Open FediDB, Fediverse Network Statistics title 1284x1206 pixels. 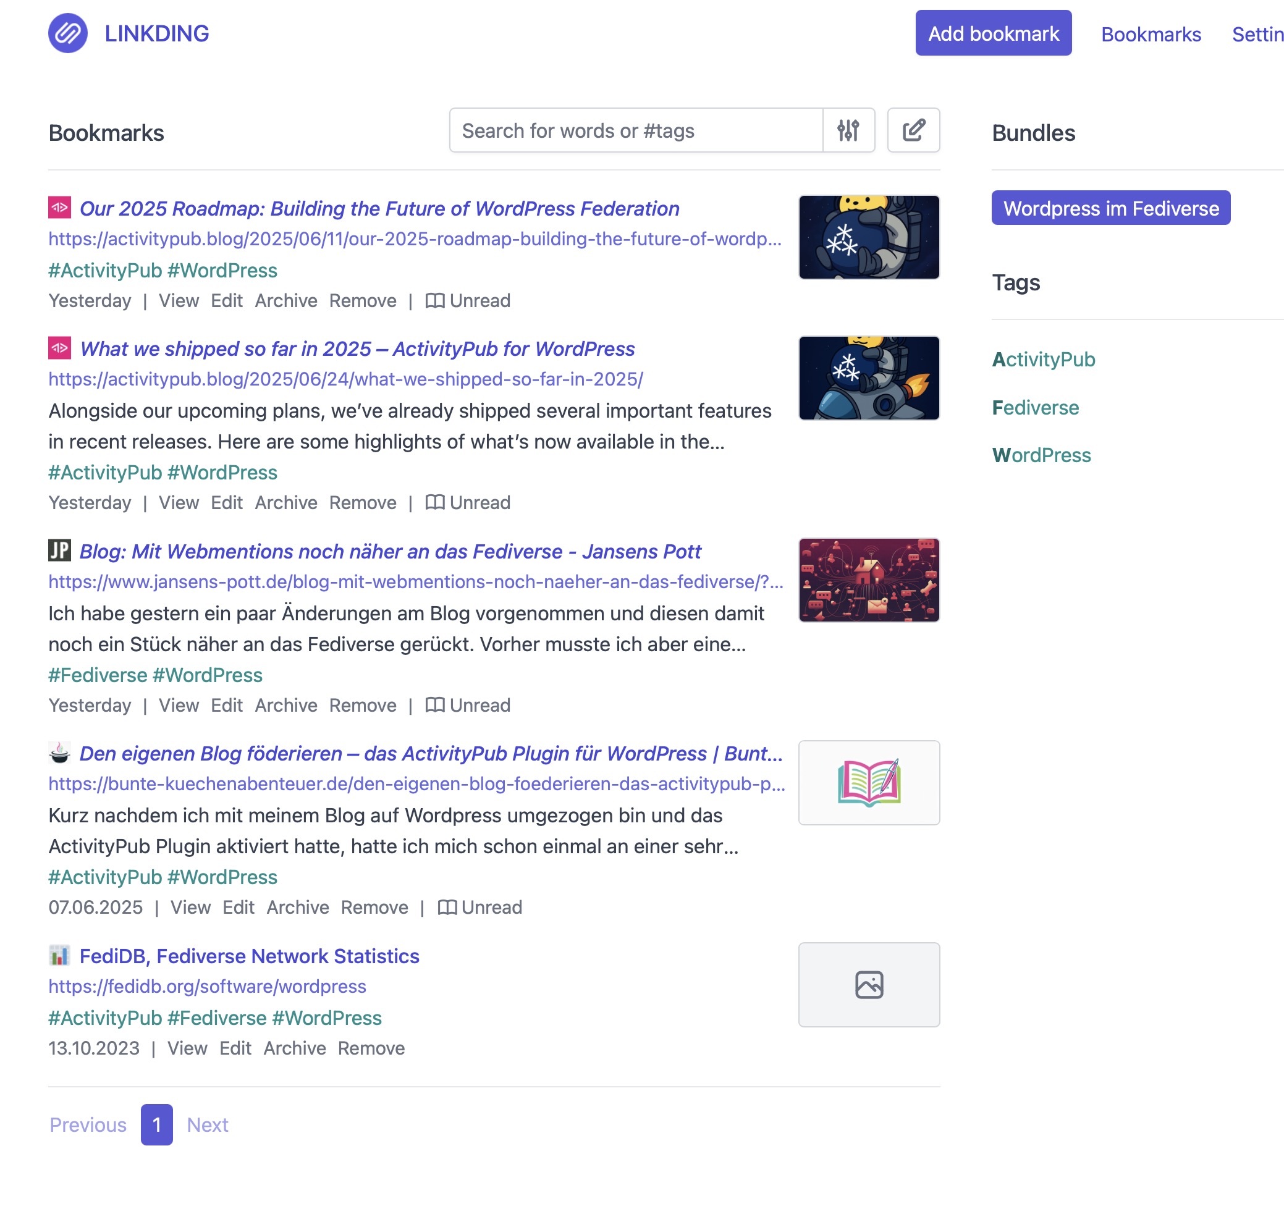click(x=249, y=956)
